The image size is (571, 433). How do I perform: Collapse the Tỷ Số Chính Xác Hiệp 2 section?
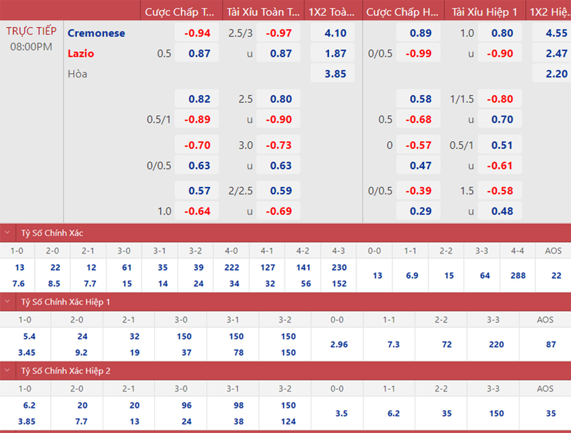8,371
